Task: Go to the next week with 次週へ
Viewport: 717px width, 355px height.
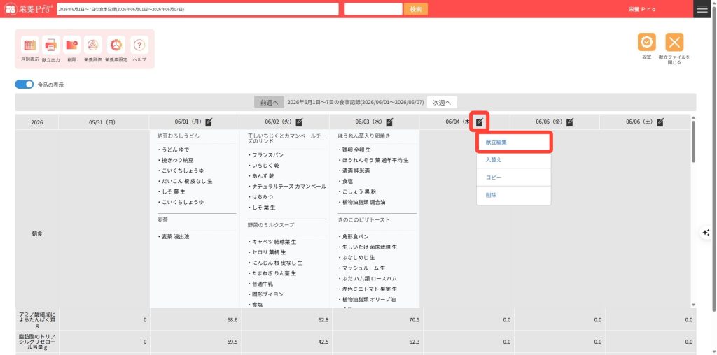Action: point(442,103)
